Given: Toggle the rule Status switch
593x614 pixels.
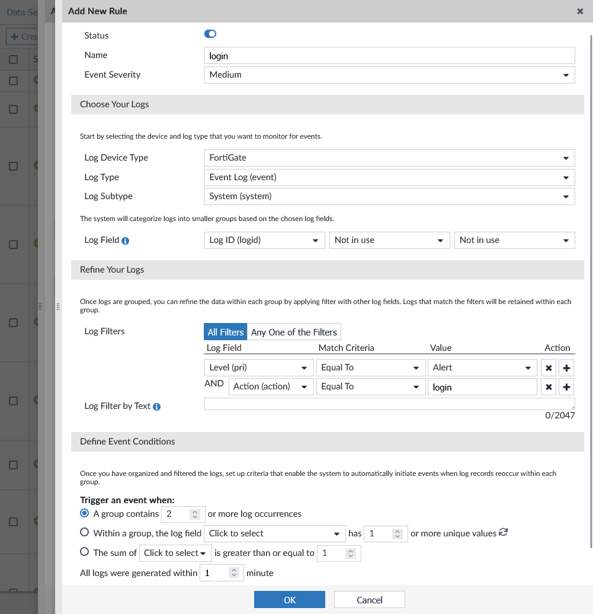Looking at the screenshot, I should click(x=210, y=34).
